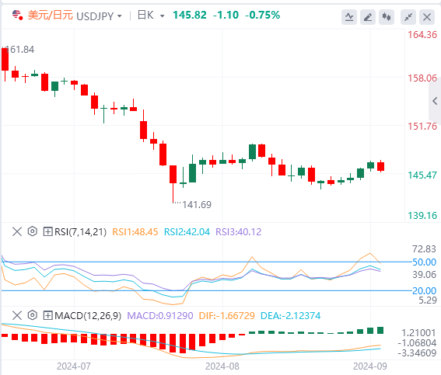Expand the right side panel chevron
The height and width of the screenshot is (375, 441).
[x=435, y=101]
